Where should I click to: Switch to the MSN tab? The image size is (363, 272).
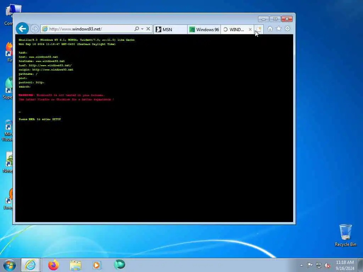[171, 30]
